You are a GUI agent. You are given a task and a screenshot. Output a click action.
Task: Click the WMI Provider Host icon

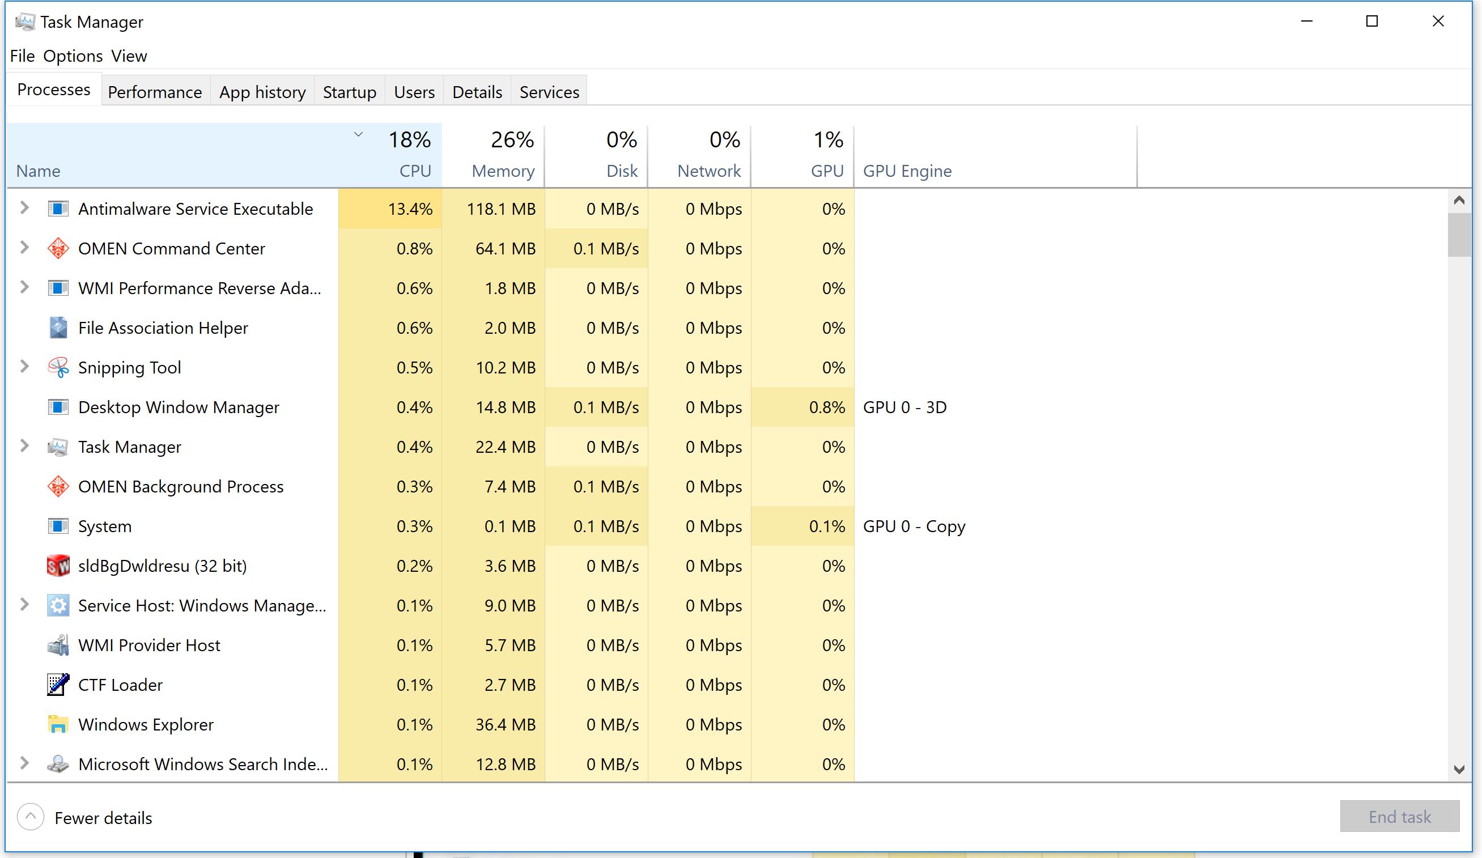pyautogui.click(x=58, y=645)
